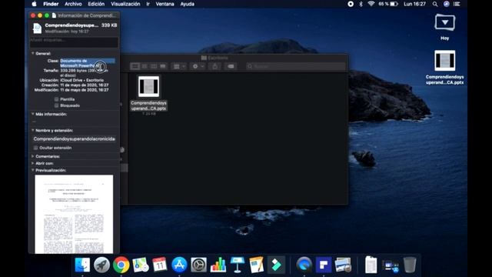The width and height of the screenshot is (492, 277).
Task: Toggle the Bloqueado checkbox
Action: point(56,105)
